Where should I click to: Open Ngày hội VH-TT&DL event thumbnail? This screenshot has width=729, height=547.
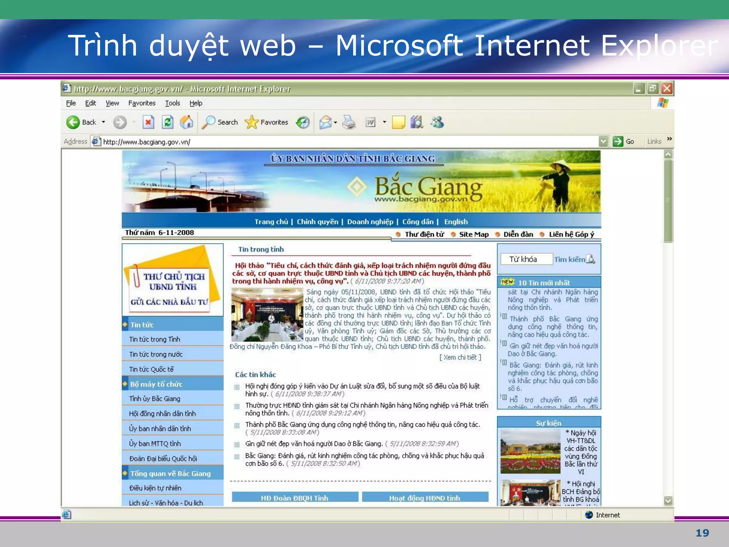tap(530, 451)
